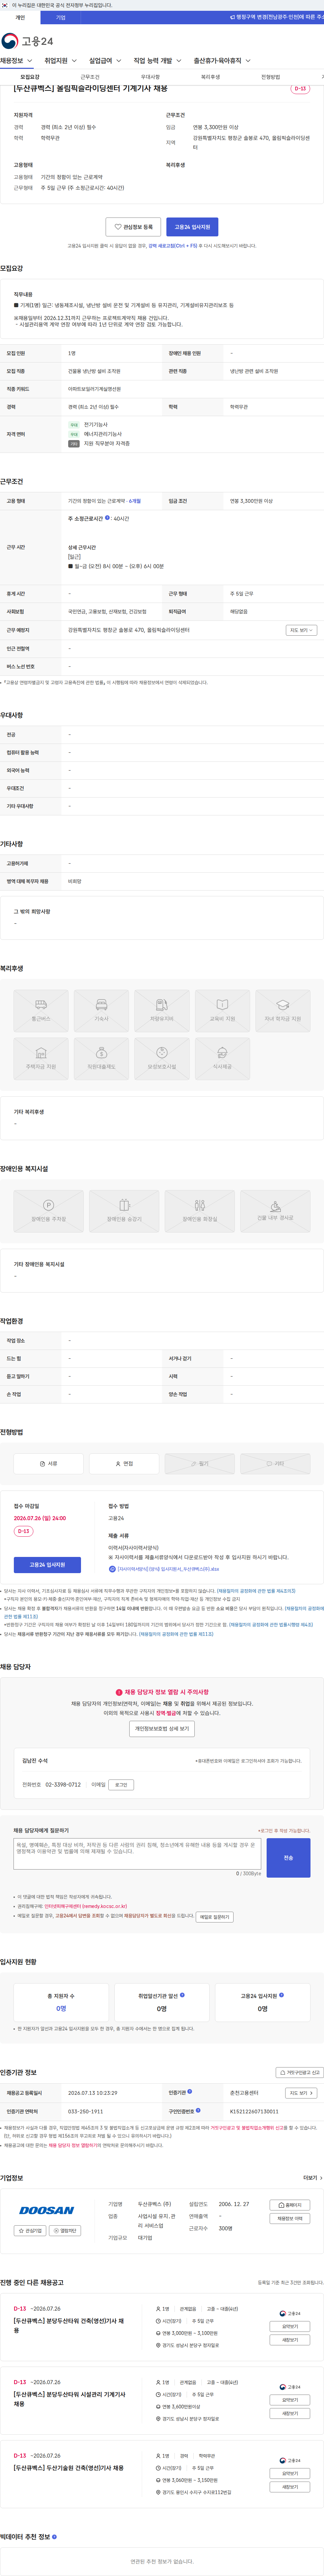Show info for 인증기관 label

(x=190, y=2091)
